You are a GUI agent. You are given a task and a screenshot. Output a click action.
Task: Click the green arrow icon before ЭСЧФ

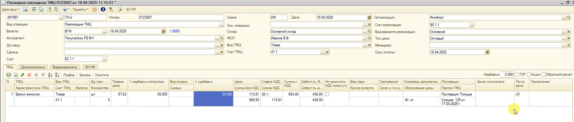[x=119, y=9]
